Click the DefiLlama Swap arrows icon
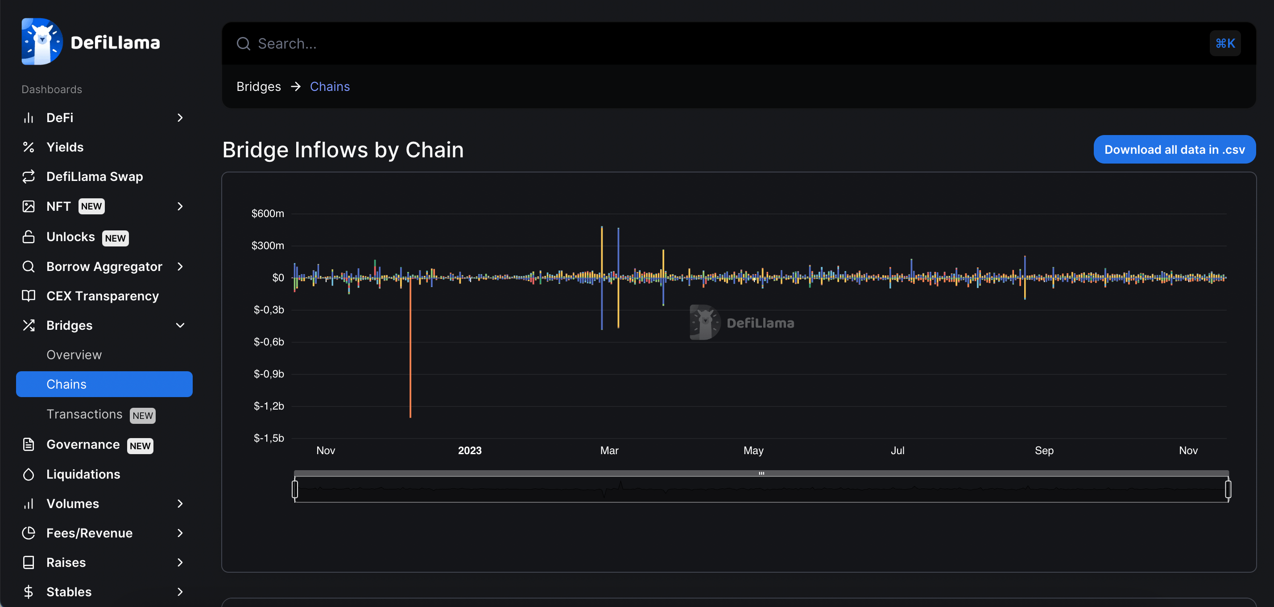Viewport: 1274px width, 607px height. (28, 176)
